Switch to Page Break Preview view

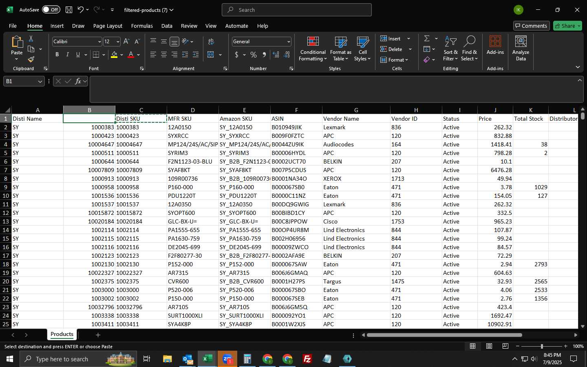click(x=505, y=346)
